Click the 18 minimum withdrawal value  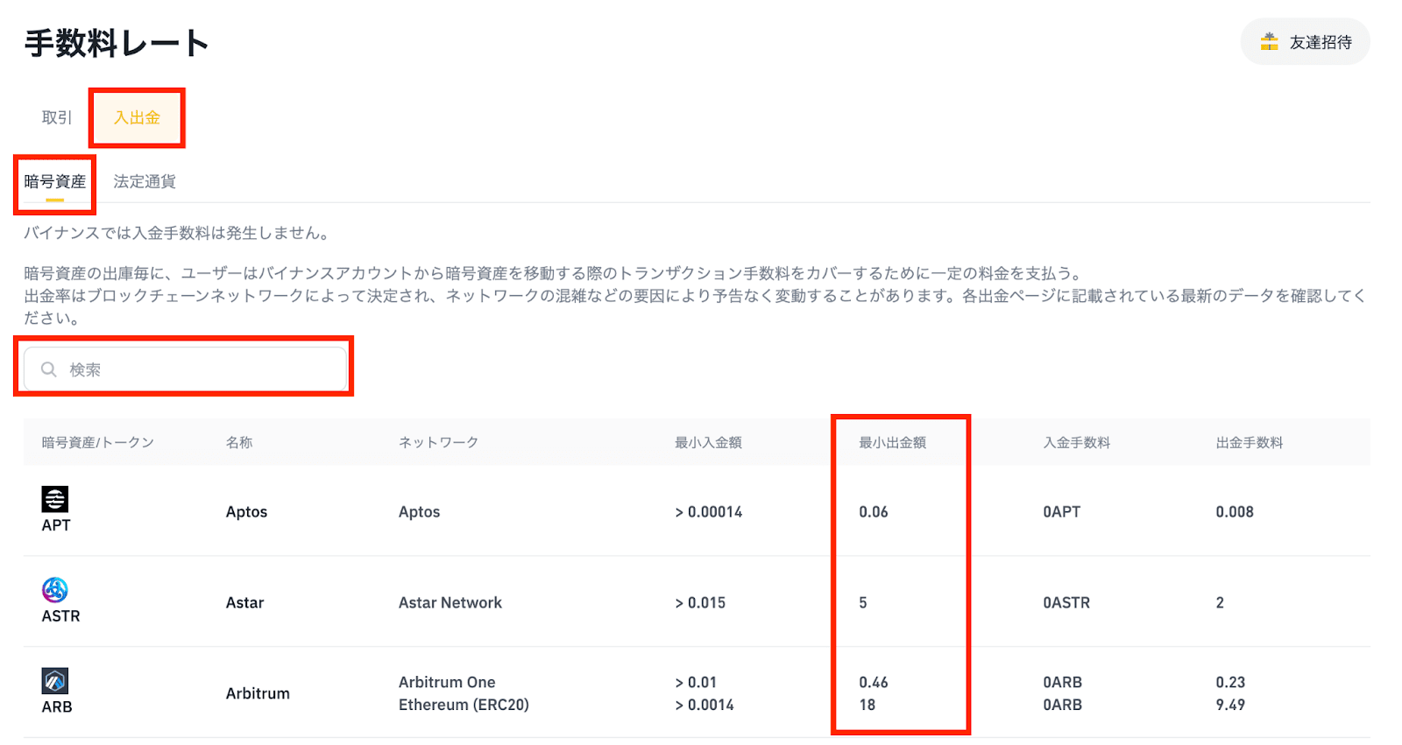(x=867, y=705)
